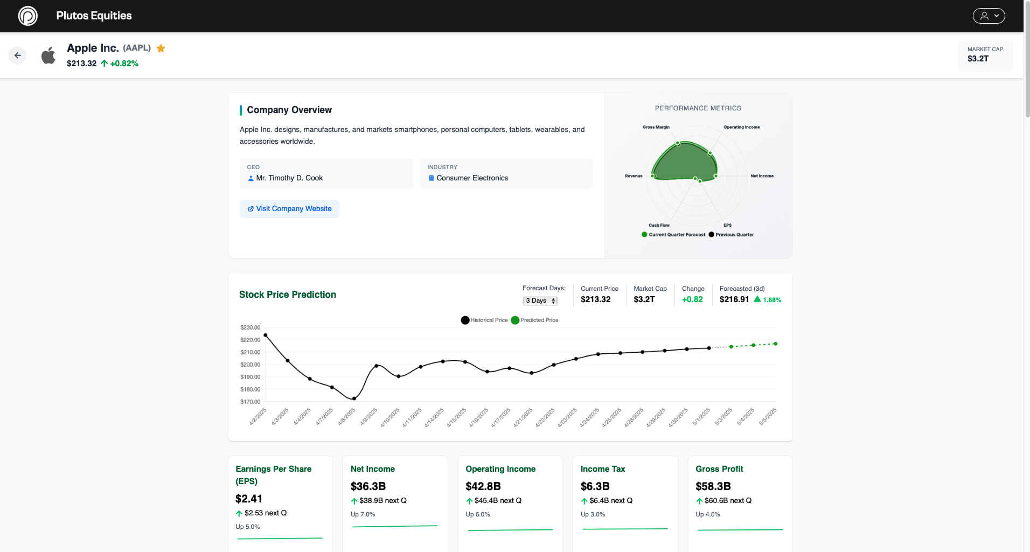Toggle the favorite star for Apple Inc.
The image size is (1030, 552).
tap(161, 48)
